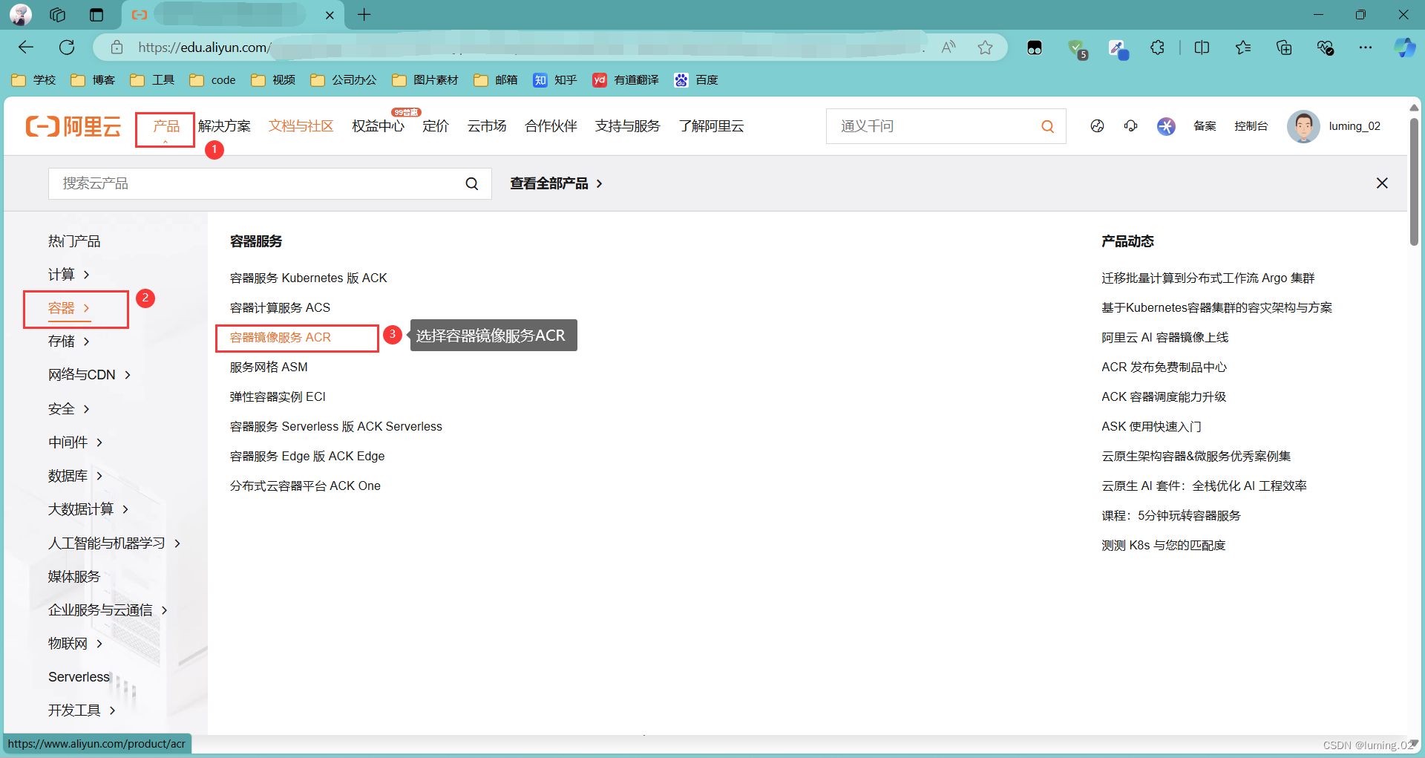Expand 存储 category
The width and height of the screenshot is (1425, 758).
[x=69, y=342]
